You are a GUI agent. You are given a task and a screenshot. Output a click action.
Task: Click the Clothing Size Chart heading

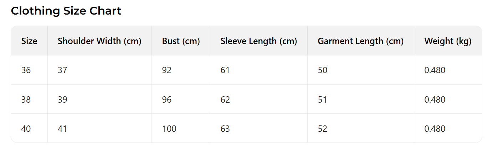point(66,11)
